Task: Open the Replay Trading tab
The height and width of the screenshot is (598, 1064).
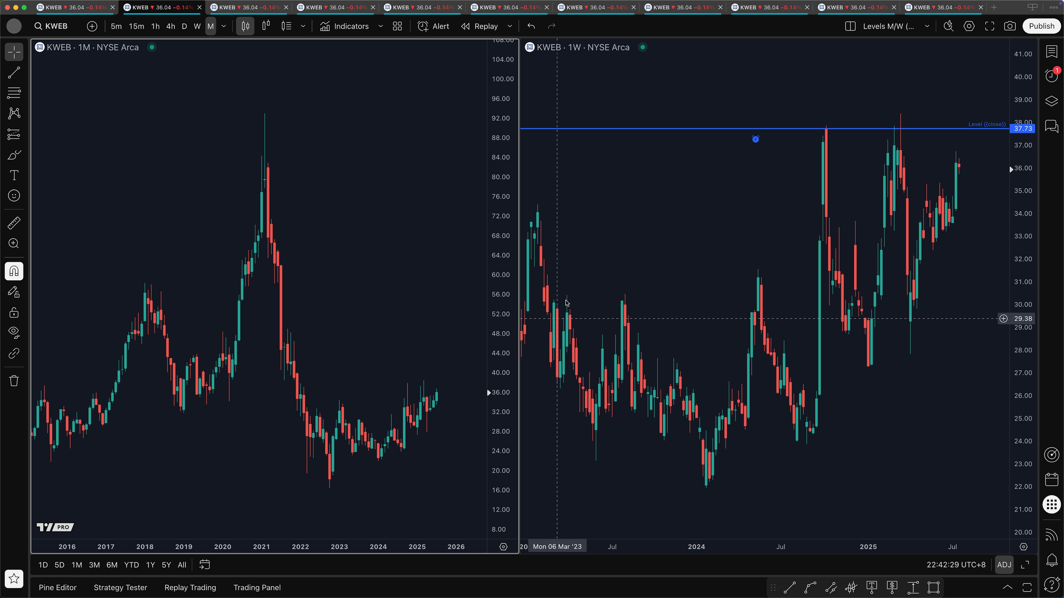Action: (x=190, y=588)
